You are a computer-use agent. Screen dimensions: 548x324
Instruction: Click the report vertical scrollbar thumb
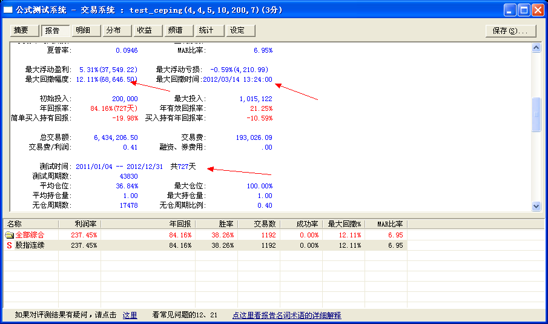[536, 114]
